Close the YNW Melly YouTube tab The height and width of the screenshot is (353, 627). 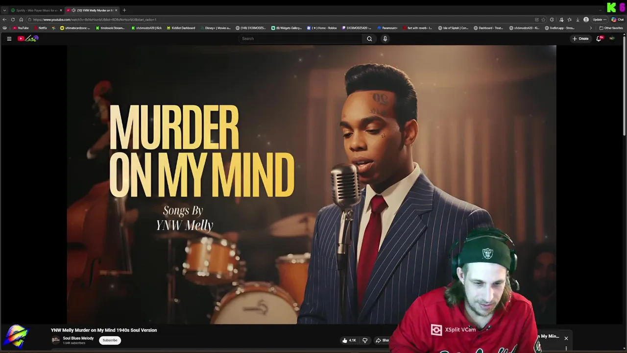click(x=116, y=10)
